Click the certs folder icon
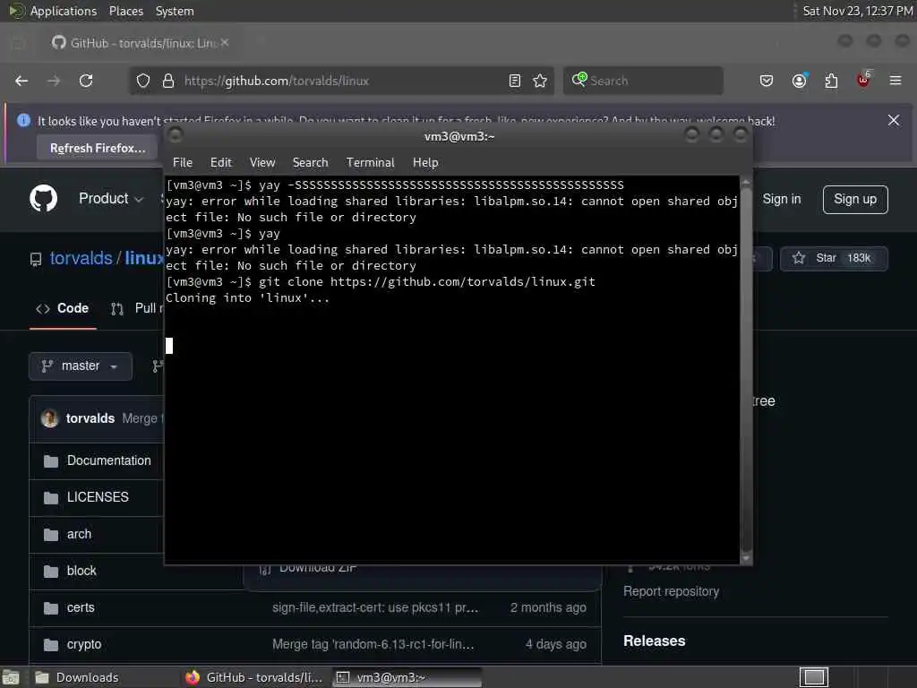Screen dimensions: 917x688 [x=51, y=608]
